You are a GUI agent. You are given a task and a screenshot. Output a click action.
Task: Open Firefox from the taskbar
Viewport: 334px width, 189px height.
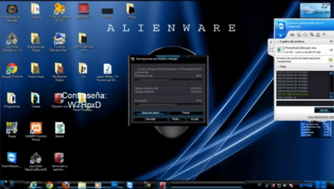[x=66, y=185]
